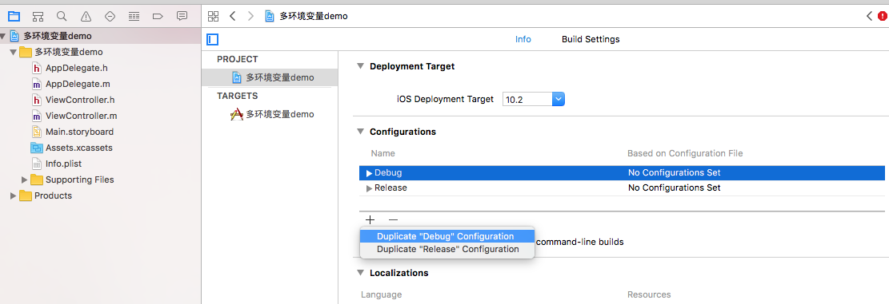This screenshot has height=304, width=889.
Task: Open the Symbol navigator hierarchy icon
Action: coord(38,16)
